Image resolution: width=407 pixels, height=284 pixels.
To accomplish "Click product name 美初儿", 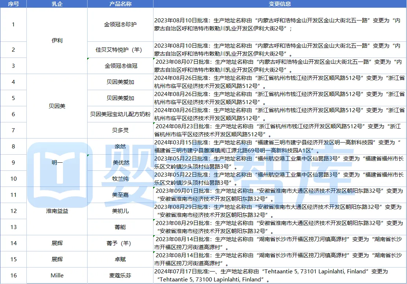I will (x=120, y=211).
